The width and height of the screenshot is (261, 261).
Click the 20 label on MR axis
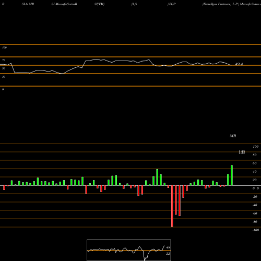[255, 180]
